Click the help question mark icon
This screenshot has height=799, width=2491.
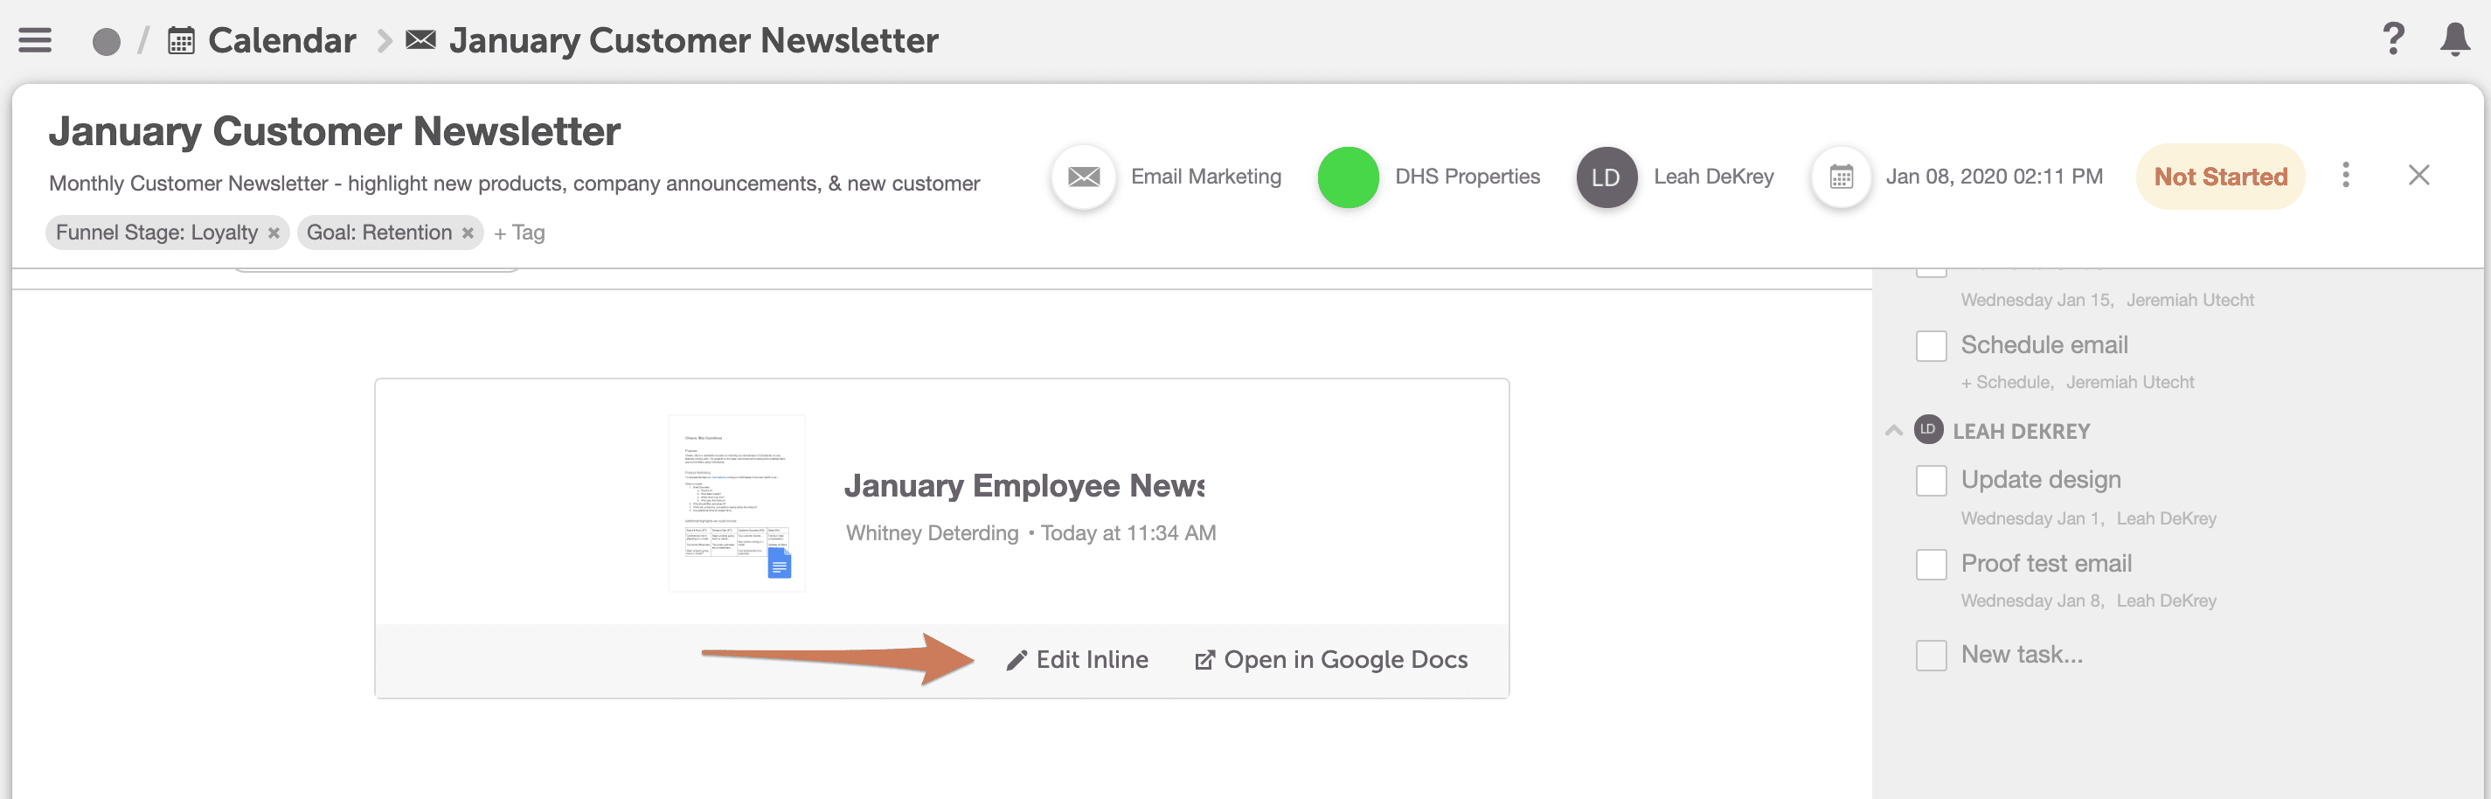point(2393,39)
